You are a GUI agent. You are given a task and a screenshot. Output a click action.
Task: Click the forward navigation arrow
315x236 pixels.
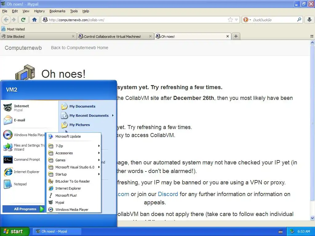[x=14, y=20]
